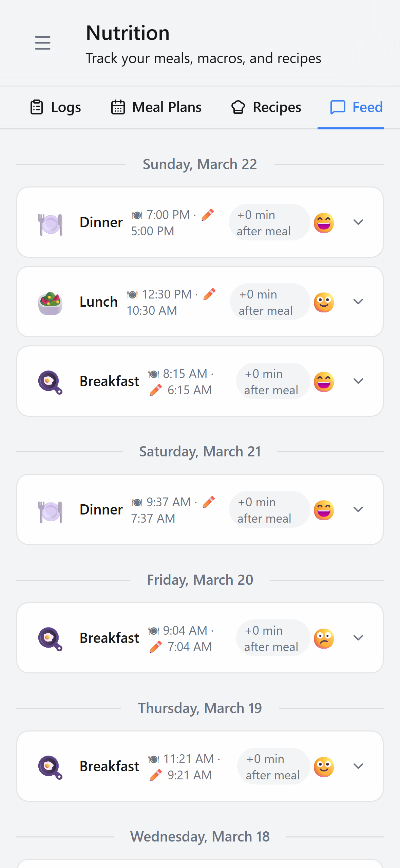Viewport: 400px width, 868px height.
Task: Click the grinning mood emoji on Sunday Dinner
Action: pos(324,223)
